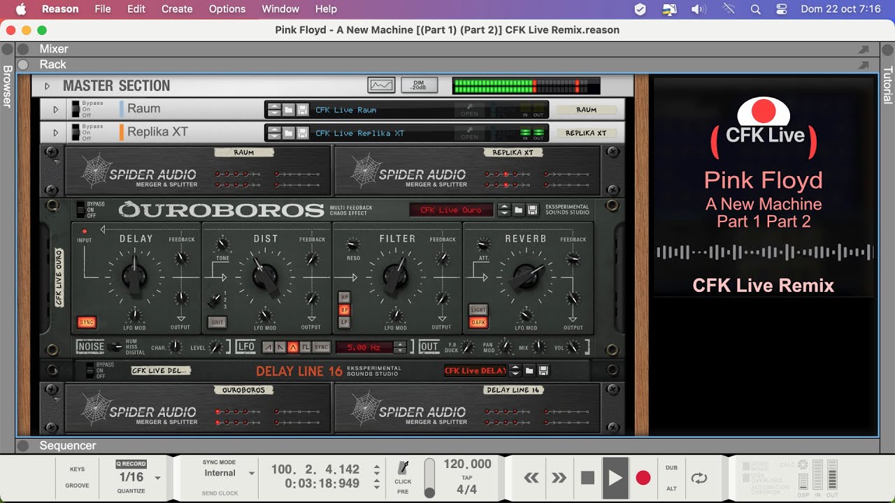Detach the Rack with the arrow icon
895x503 pixels.
[x=863, y=65]
